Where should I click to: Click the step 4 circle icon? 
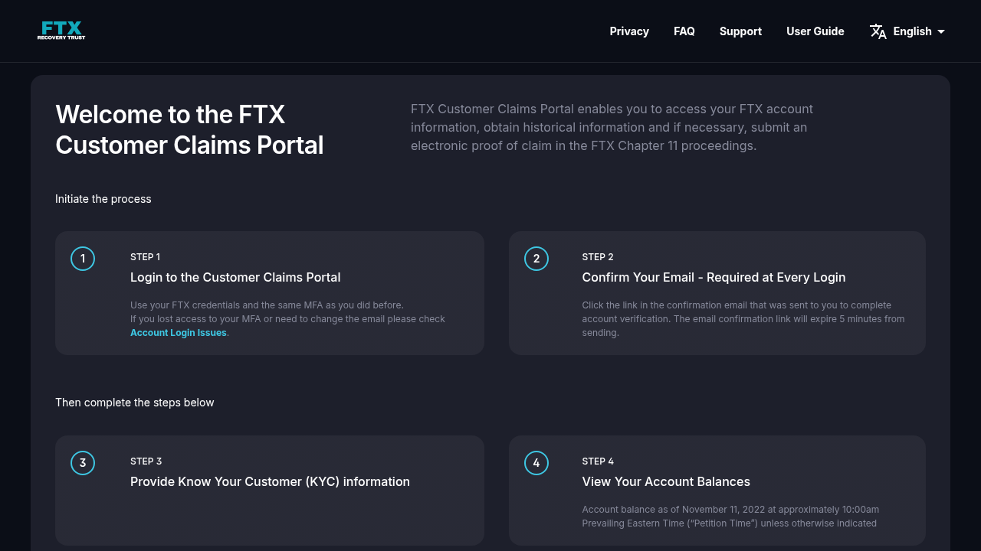pos(536,463)
